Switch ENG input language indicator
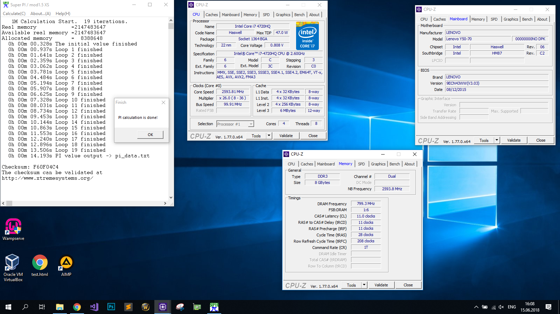This screenshot has width=560, height=314. (x=512, y=307)
